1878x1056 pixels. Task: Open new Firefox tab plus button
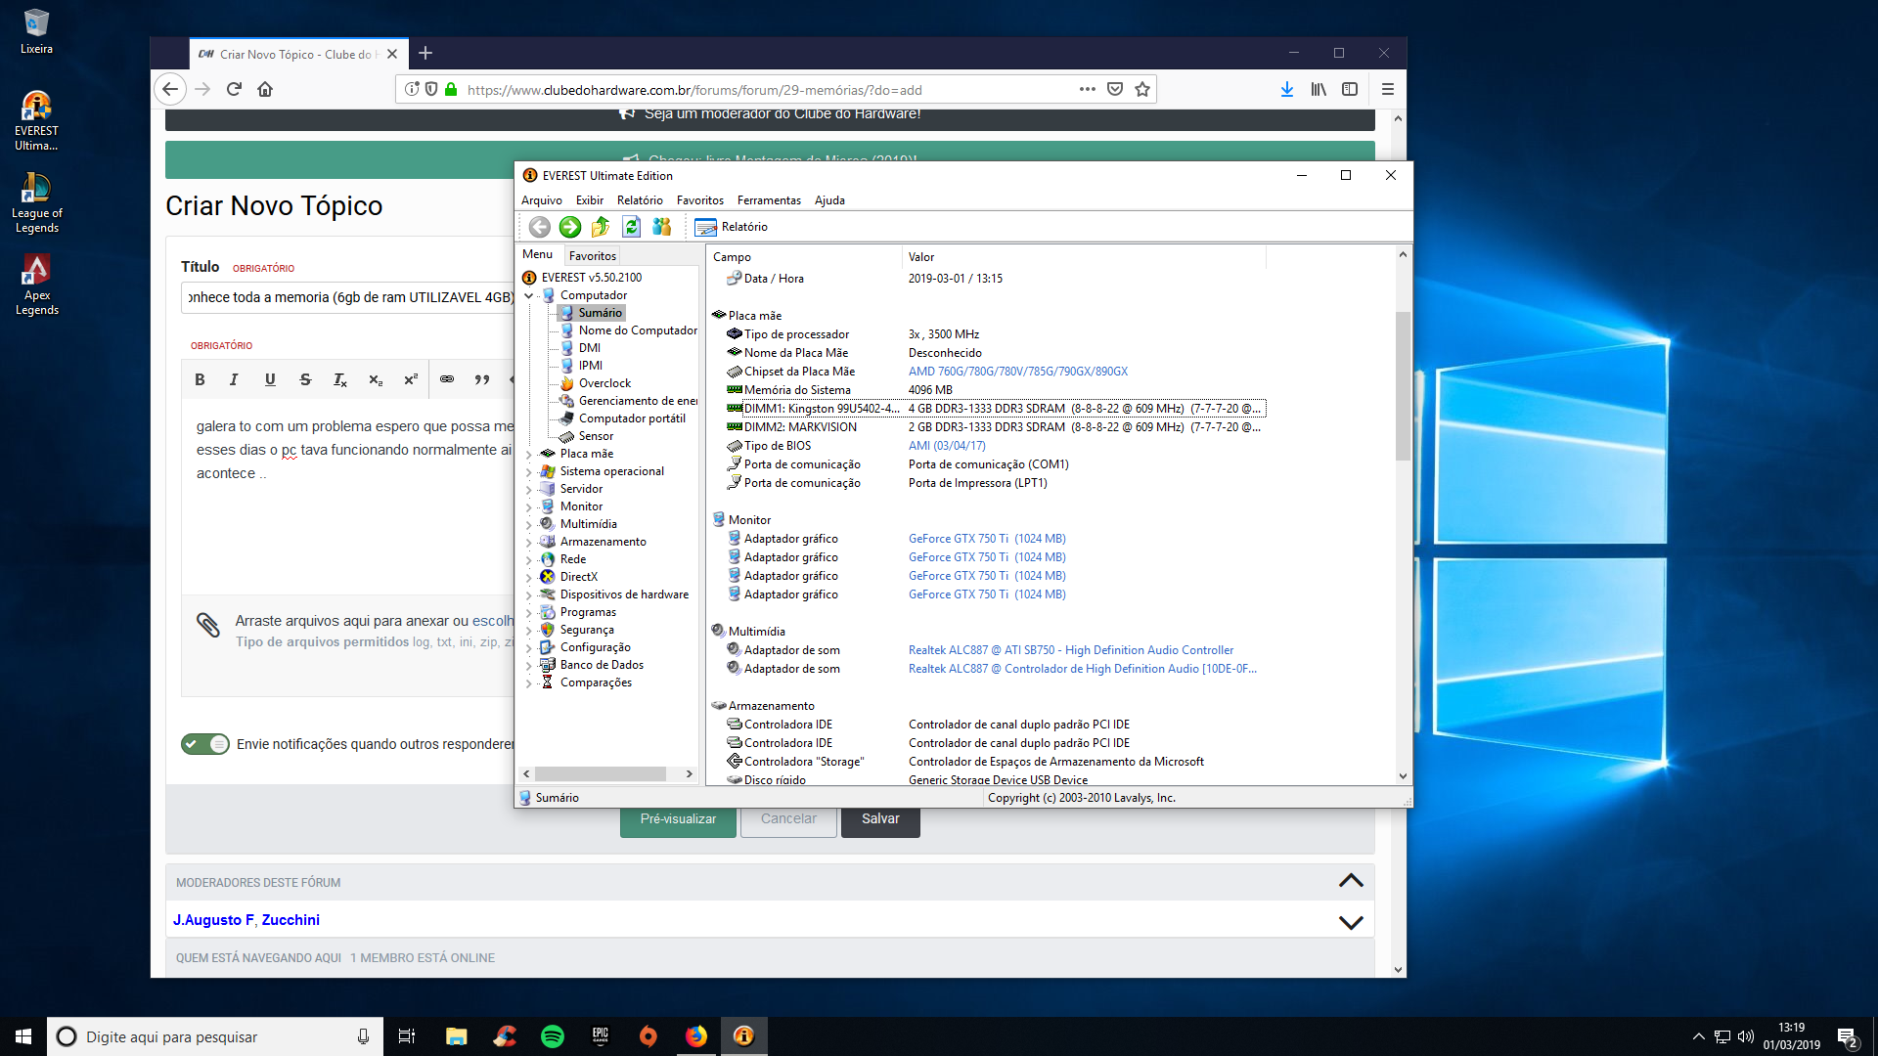425,54
